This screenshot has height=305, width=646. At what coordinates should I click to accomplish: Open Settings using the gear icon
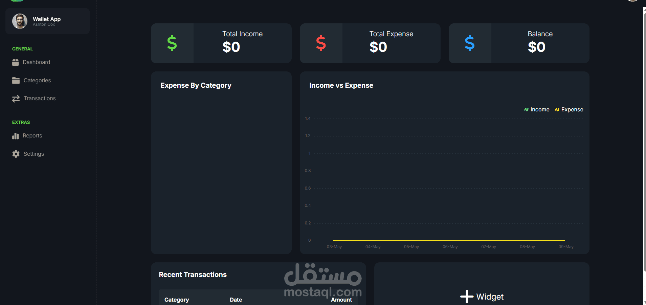click(x=16, y=154)
